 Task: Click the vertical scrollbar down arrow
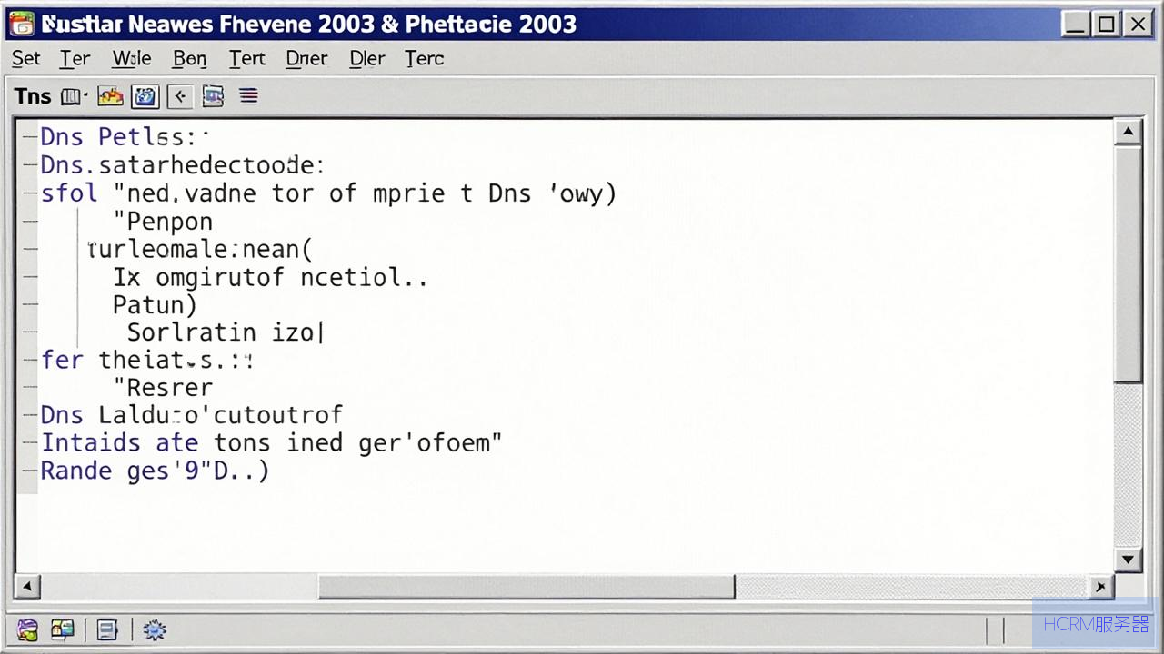(1128, 559)
